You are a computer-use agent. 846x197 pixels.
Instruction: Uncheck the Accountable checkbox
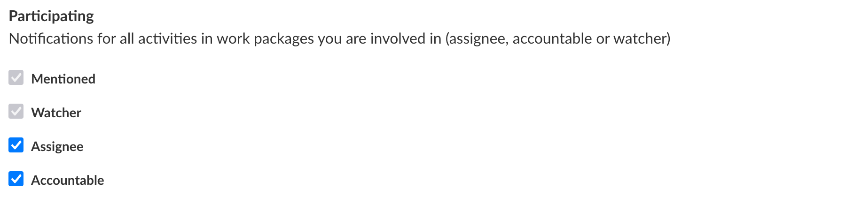[x=16, y=179]
